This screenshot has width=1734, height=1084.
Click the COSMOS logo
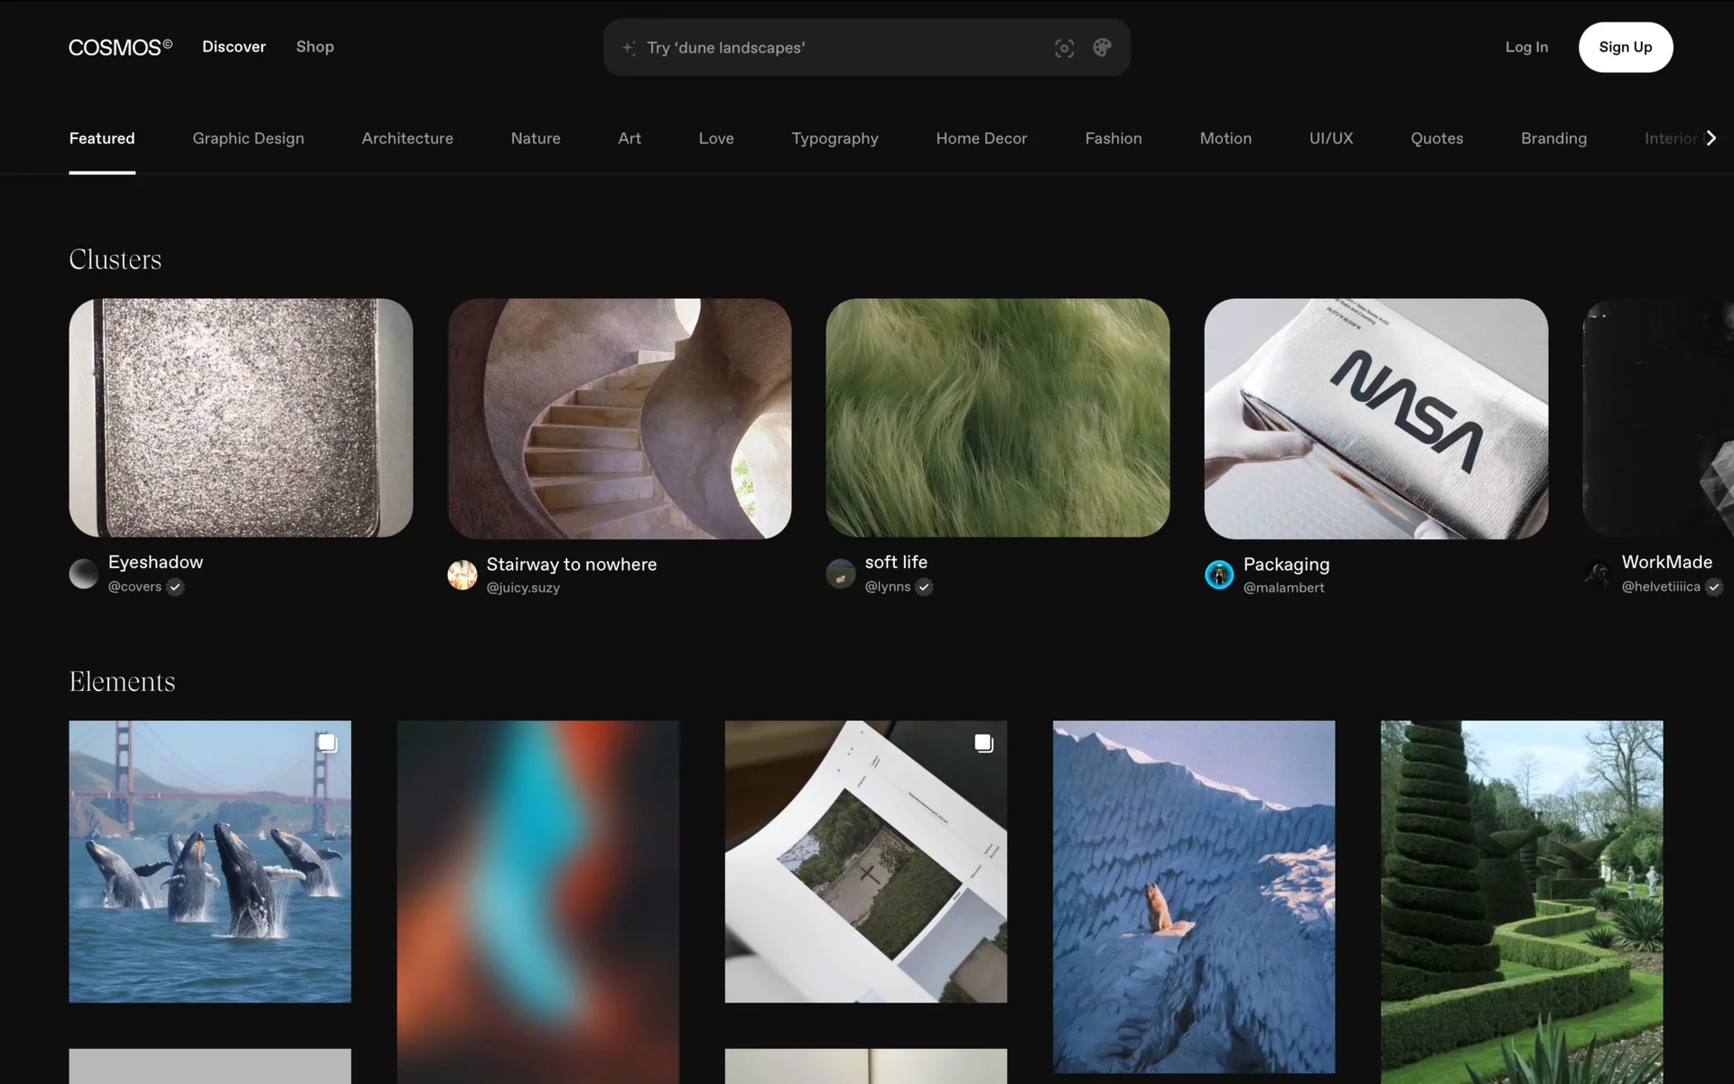(x=120, y=47)
